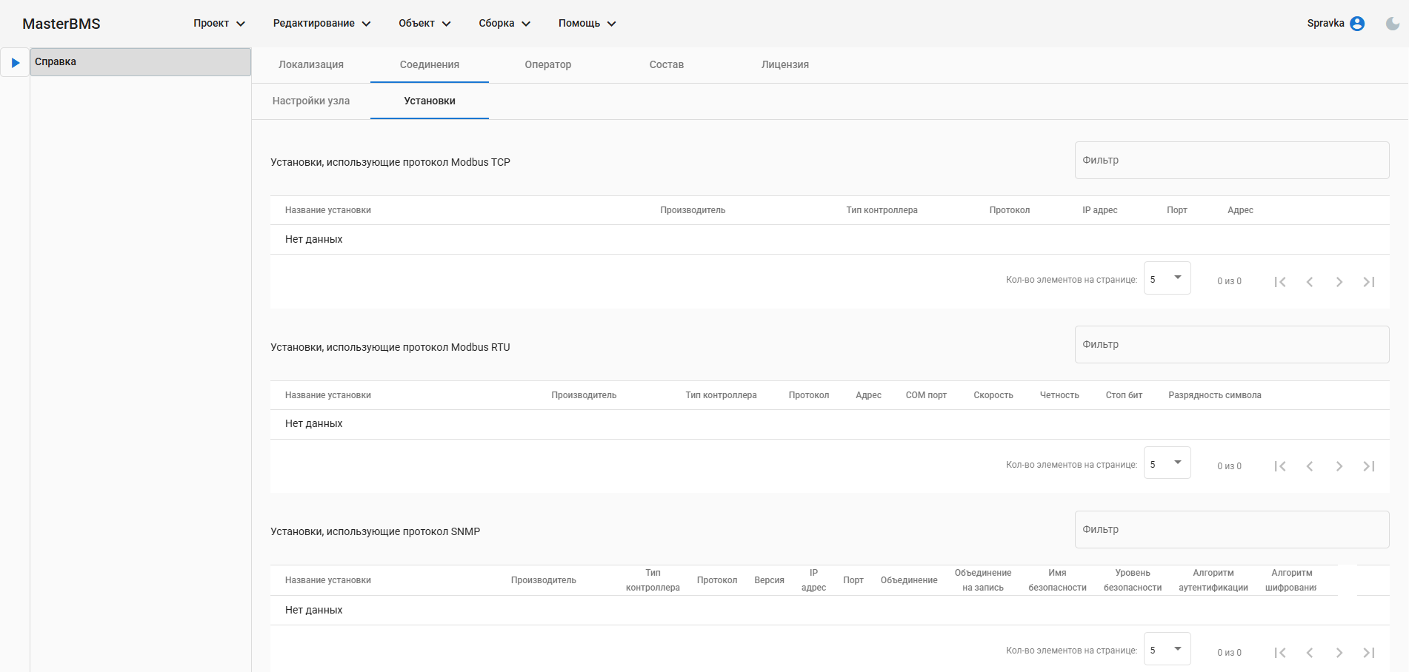The height and width of the screenshot is (672, 1409).
Task: Open the Сборка menu
Action: (504, 24)
